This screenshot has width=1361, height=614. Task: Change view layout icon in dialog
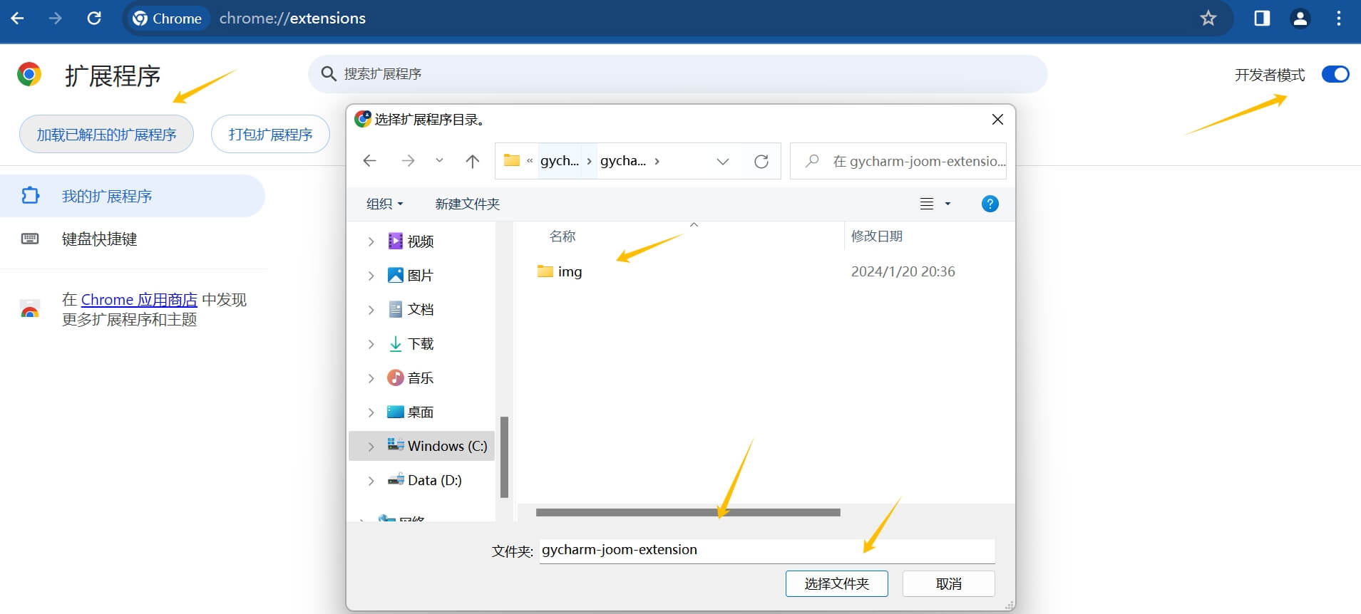click(927, 204)
